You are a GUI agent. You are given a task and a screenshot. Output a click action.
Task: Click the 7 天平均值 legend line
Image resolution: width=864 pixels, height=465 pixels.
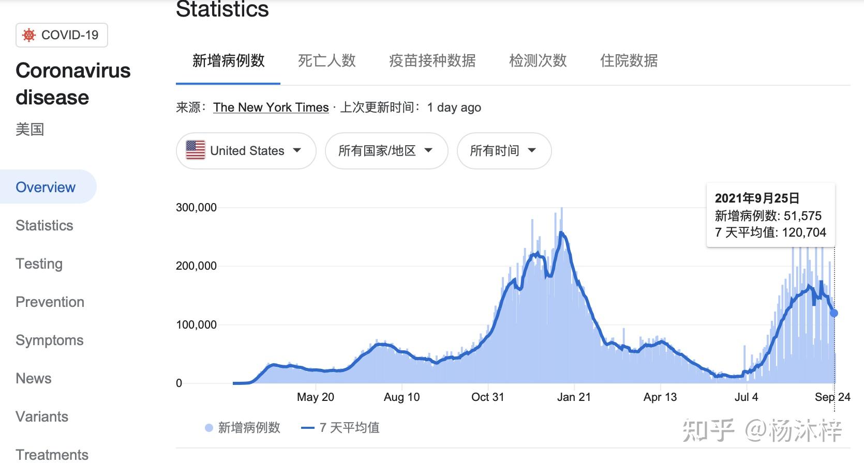click(308, 428)
